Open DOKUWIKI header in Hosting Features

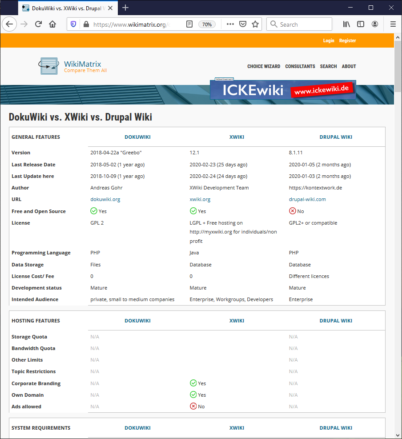click(137, 321)
